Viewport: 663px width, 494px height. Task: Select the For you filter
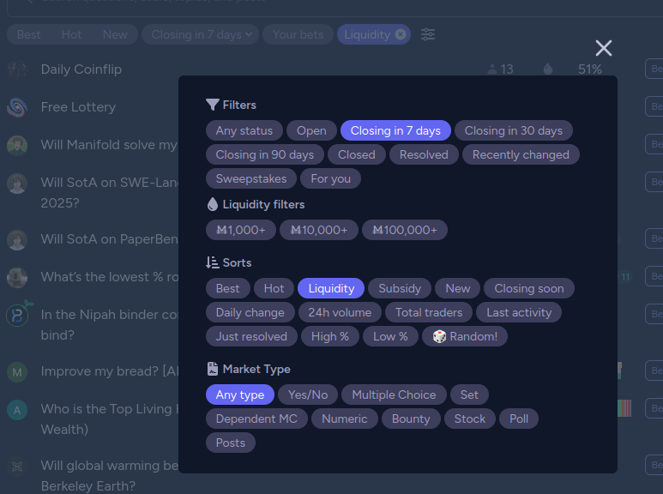coord(331,179)
